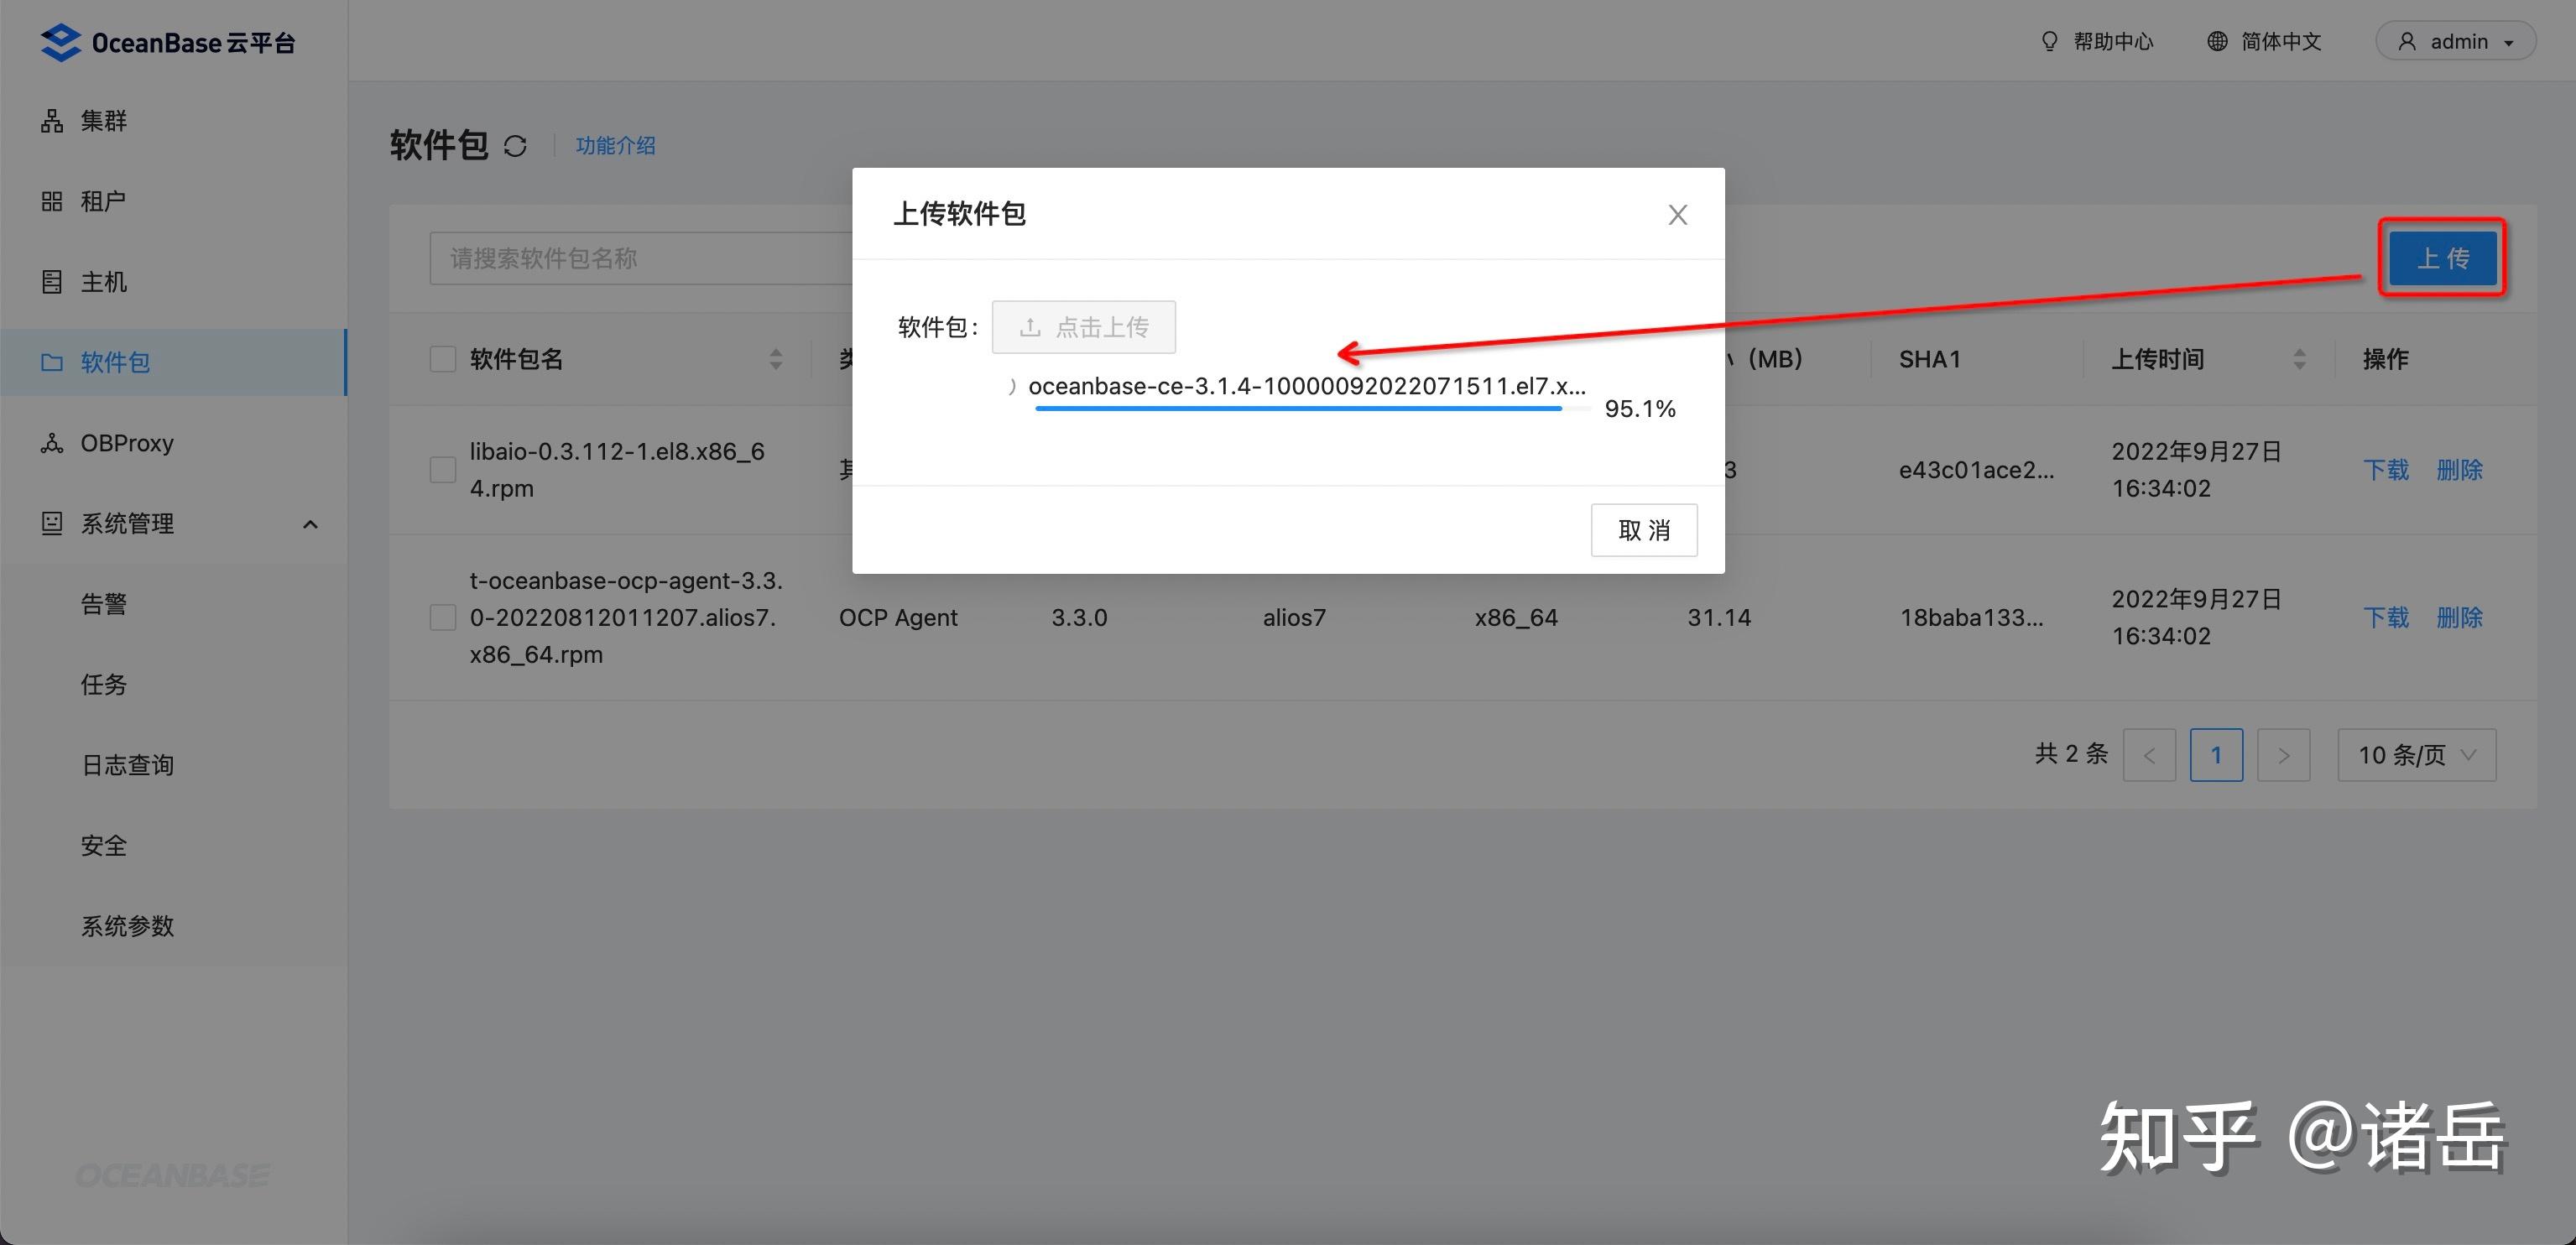Open the 功能介绍 link
This screenshot has width=2576, height=1245.
[x=615, y=145]
